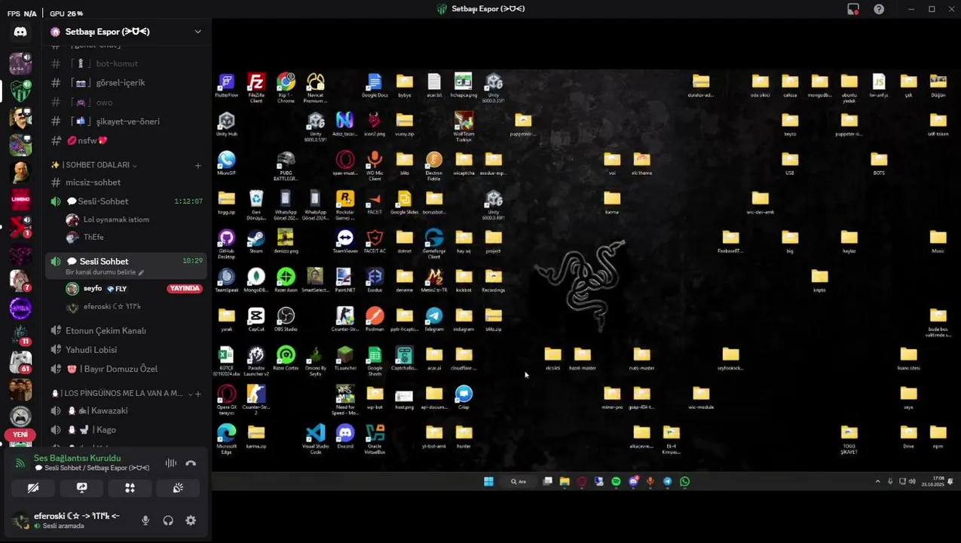Click Rockstar Games launcher icon in stream
This screenshot has width=961, height=543.
(x=344, y=205)
